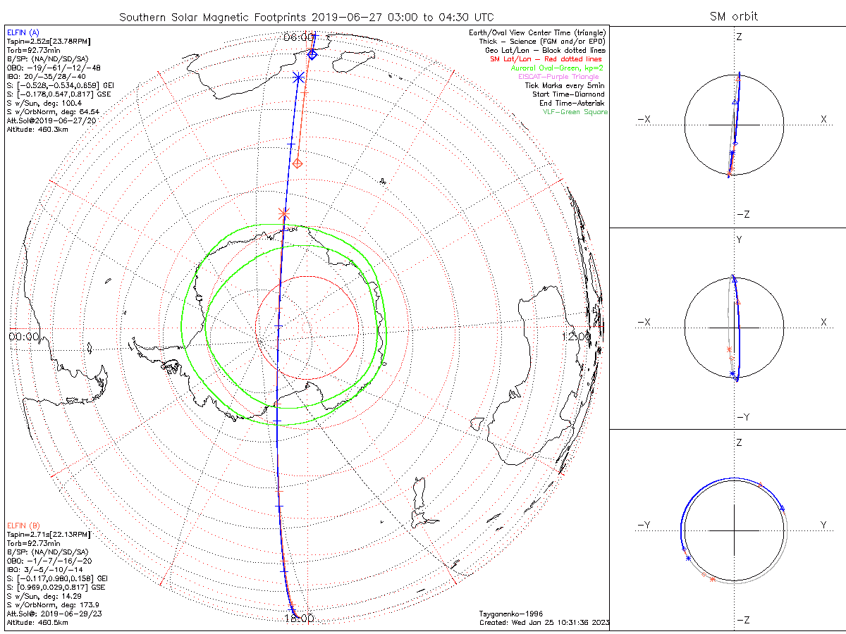The width and height of the screenshot is (846, 634).
Task: Click the large red asterisk end marker on the map
Action: (284, 212)
